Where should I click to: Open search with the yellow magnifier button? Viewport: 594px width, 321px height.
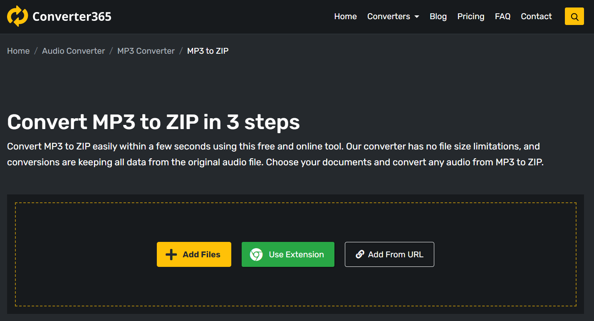coord(574,17)
